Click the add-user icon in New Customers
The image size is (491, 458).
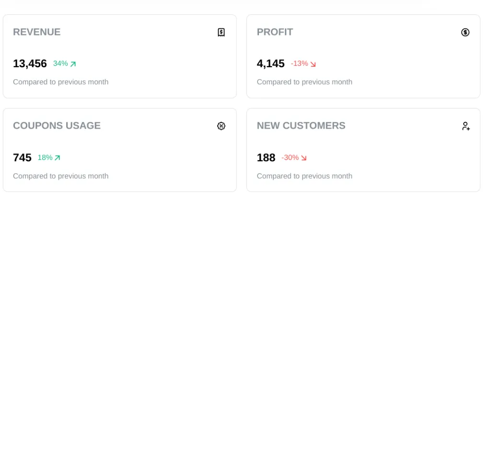pyautogui.click(x=466, y=126)
